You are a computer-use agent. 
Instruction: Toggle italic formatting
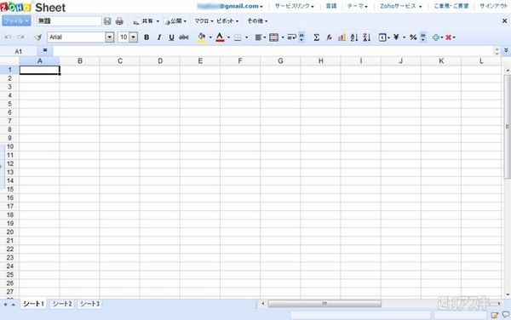[x=159, y=37]
